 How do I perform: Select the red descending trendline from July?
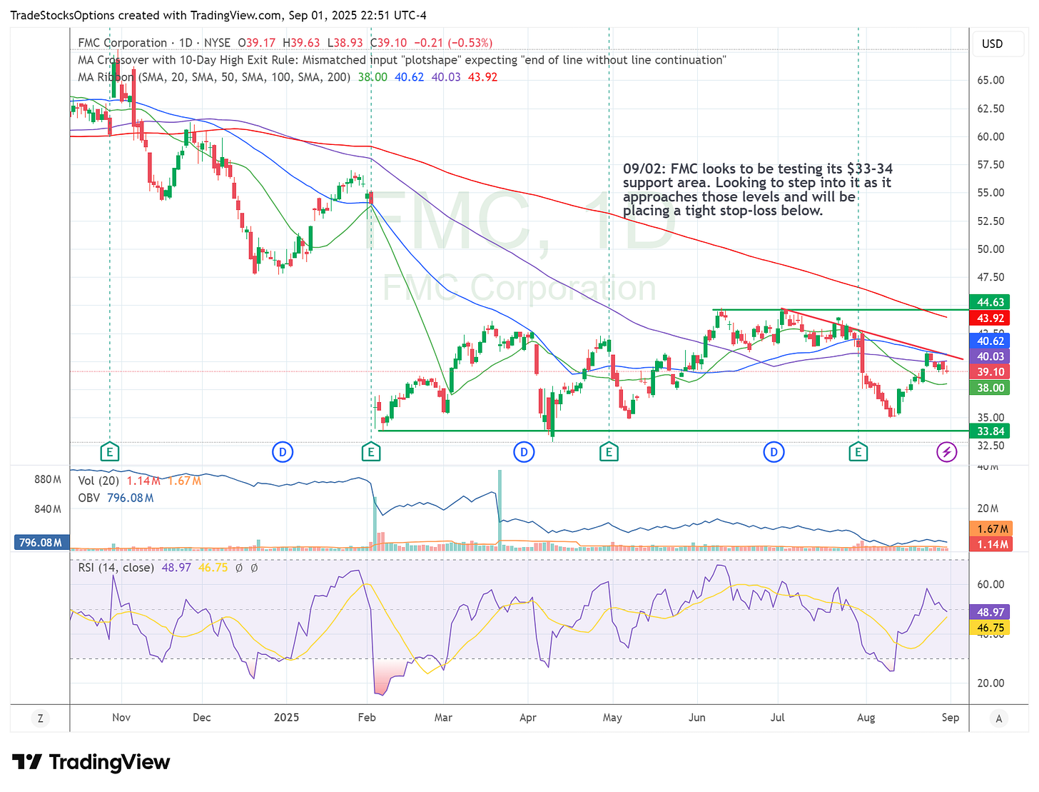(x=872, y=334)
